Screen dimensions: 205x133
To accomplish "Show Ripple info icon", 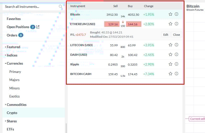I will pos(176,64).
